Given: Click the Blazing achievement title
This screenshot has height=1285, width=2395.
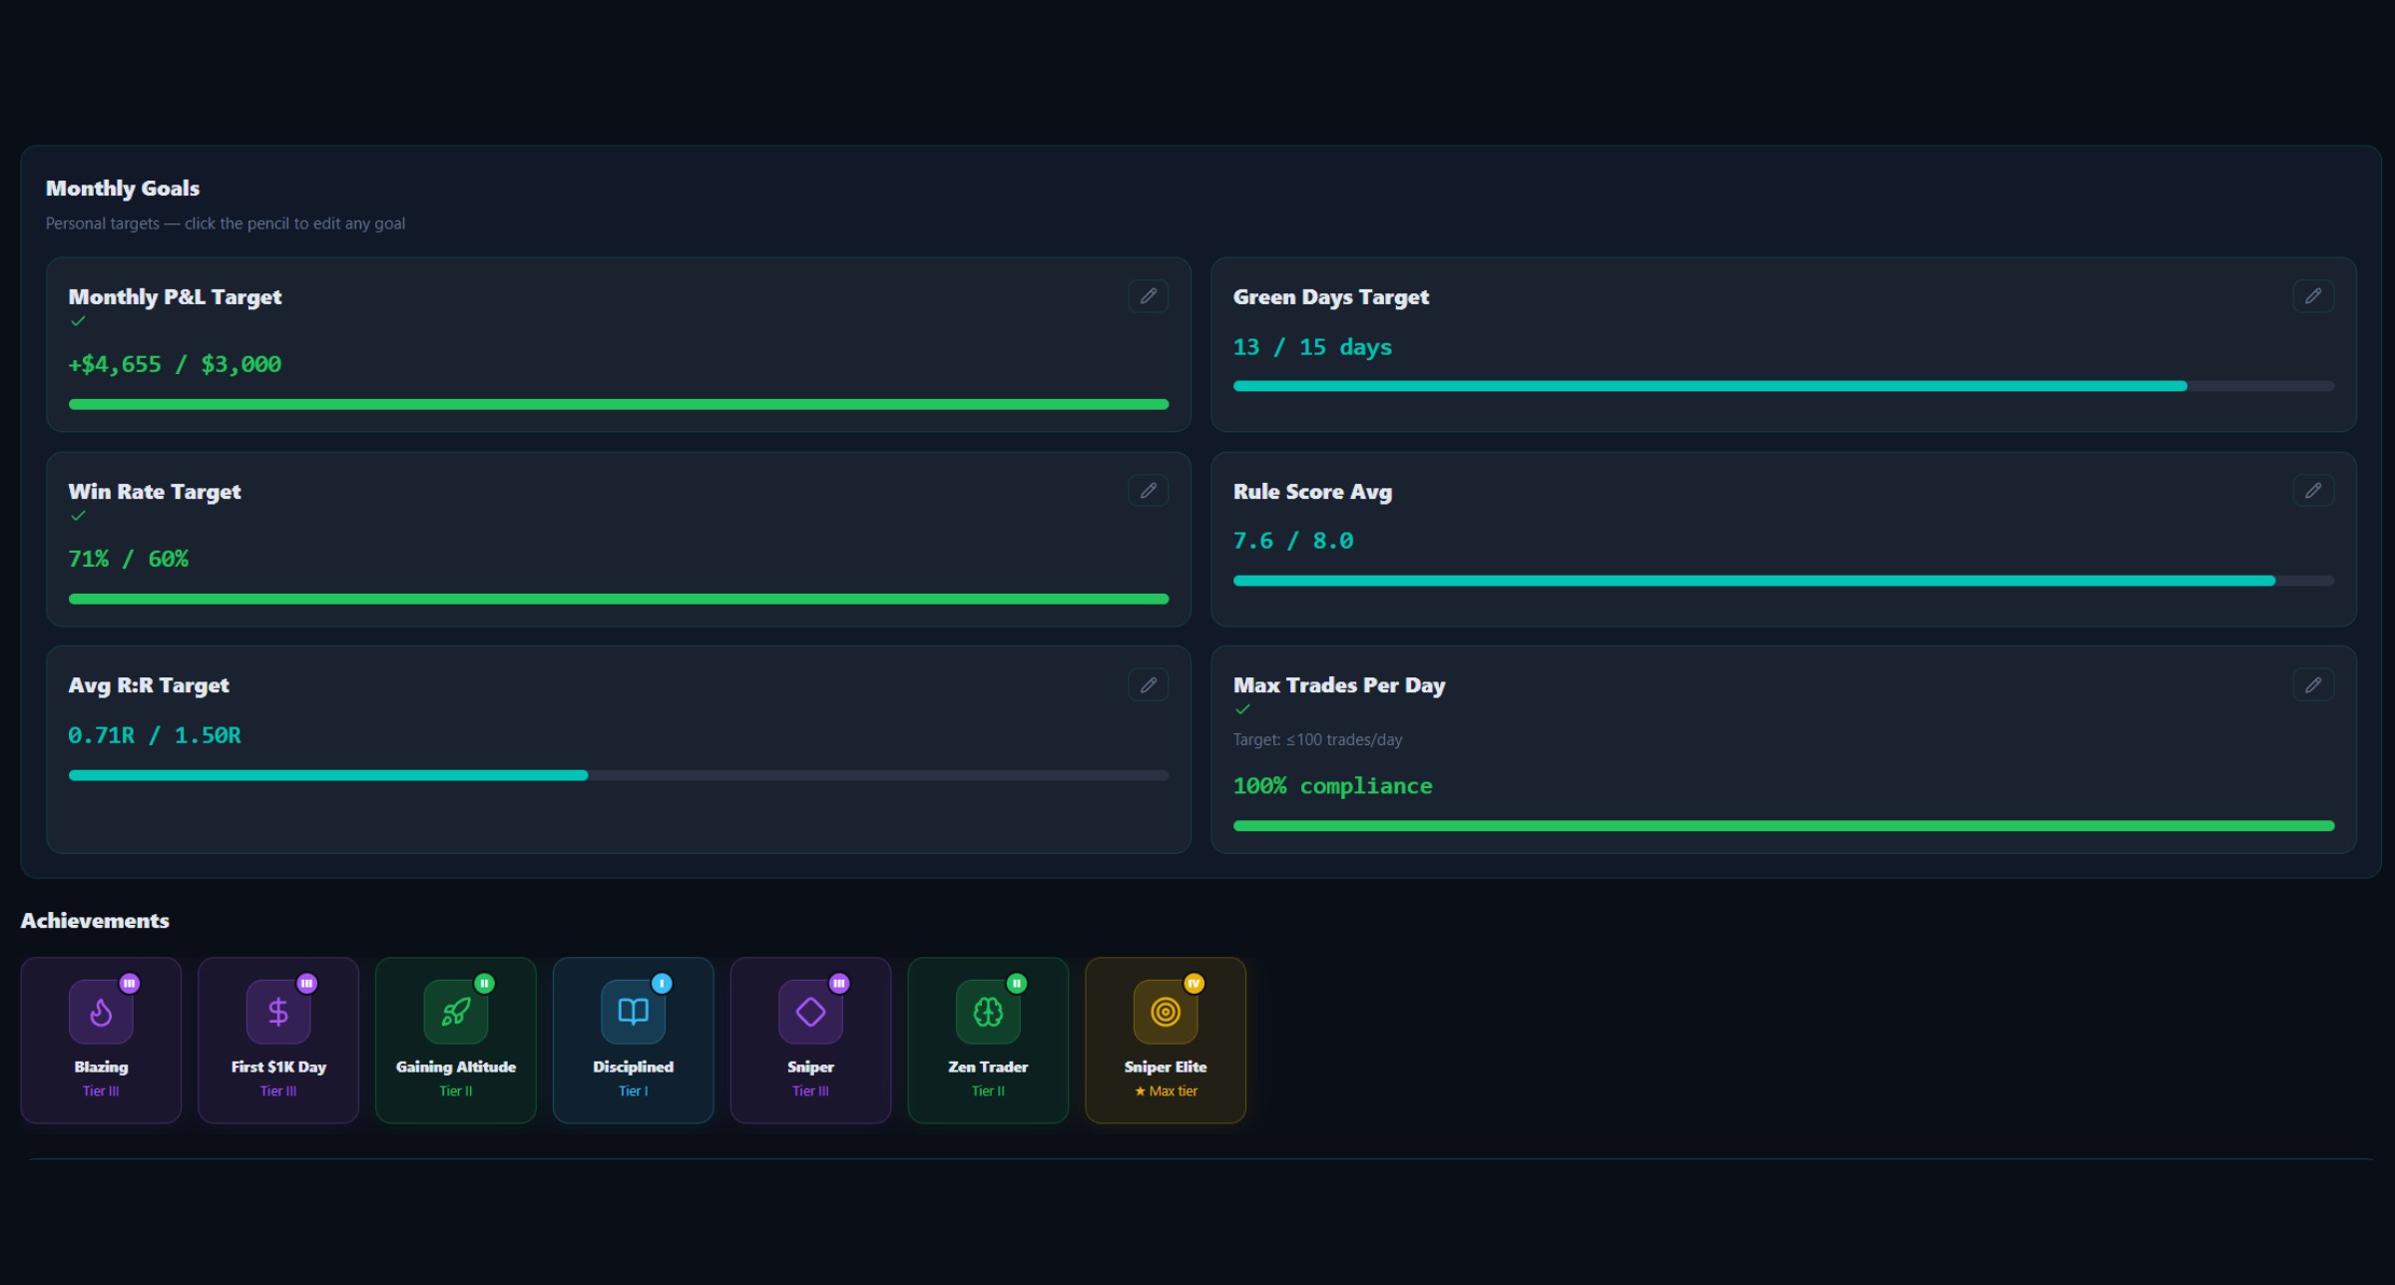Looking at the screenshot, I should [x=101, y=1067].
